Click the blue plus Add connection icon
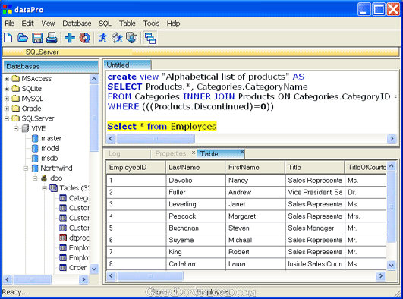403x299 pixels. pos(70,38)
